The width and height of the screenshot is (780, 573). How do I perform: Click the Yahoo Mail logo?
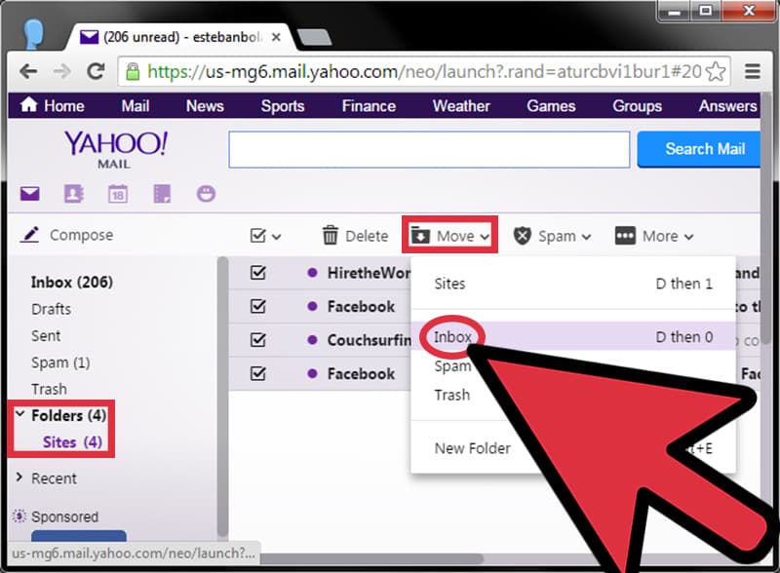[115, 149]
